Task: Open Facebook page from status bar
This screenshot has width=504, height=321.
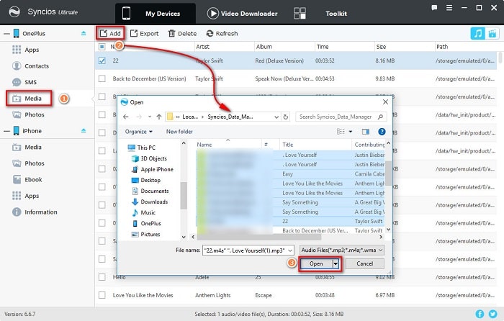Action: 480,315
